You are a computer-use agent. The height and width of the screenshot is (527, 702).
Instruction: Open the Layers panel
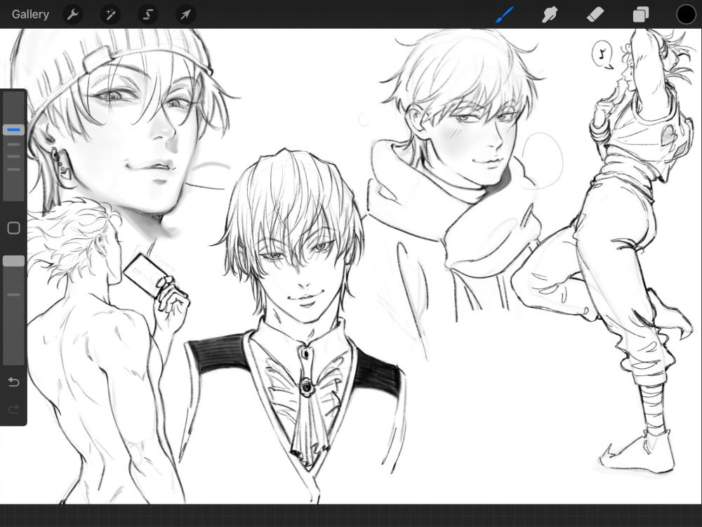(641, 14)
